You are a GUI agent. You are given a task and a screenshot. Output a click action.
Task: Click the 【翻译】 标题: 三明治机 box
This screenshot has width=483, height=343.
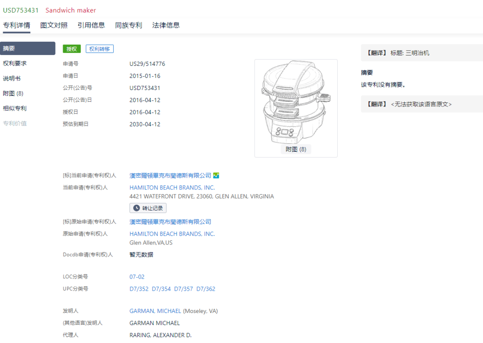[422, 53]
